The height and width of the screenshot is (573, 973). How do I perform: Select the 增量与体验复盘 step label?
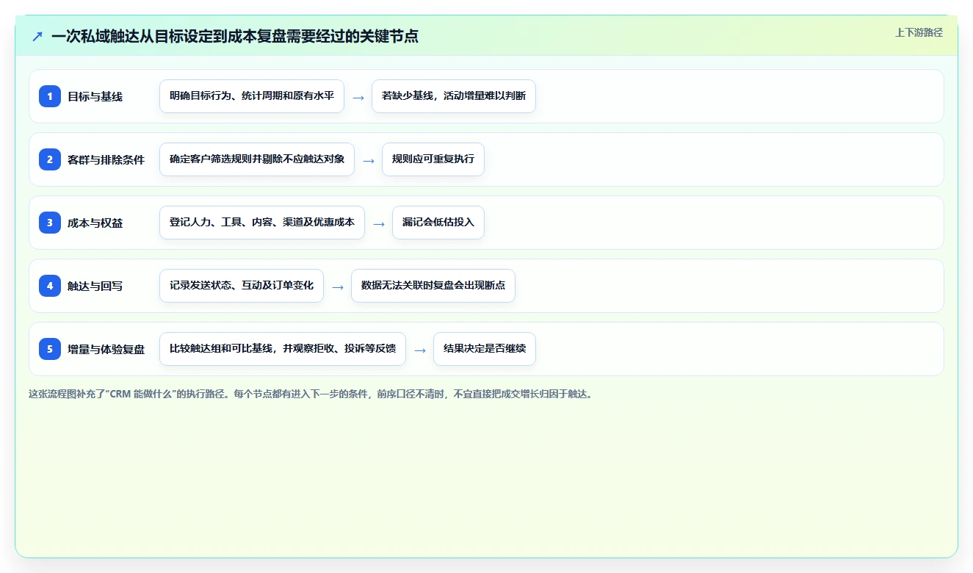pyautogui.click(x=106, y=349)
